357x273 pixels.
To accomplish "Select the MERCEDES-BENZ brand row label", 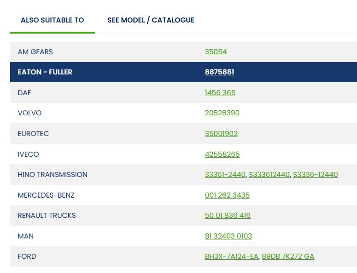I will point(46,195).
